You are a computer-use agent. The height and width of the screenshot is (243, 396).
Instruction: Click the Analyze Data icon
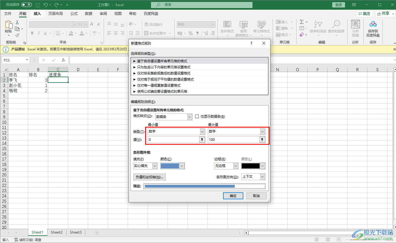coord(355,24)
